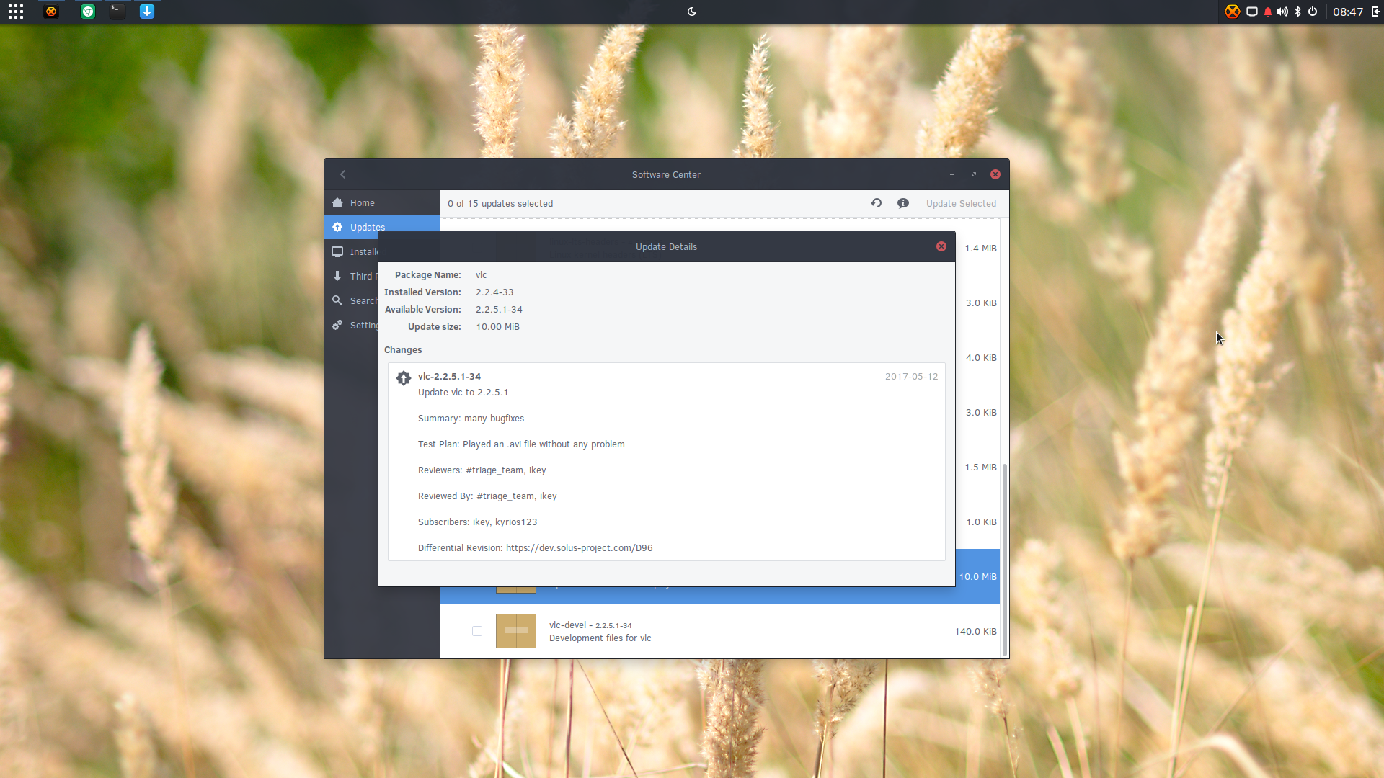The image size is (1384, 778).
Task: Click the Home house icon
Action: tap(337, 202)
